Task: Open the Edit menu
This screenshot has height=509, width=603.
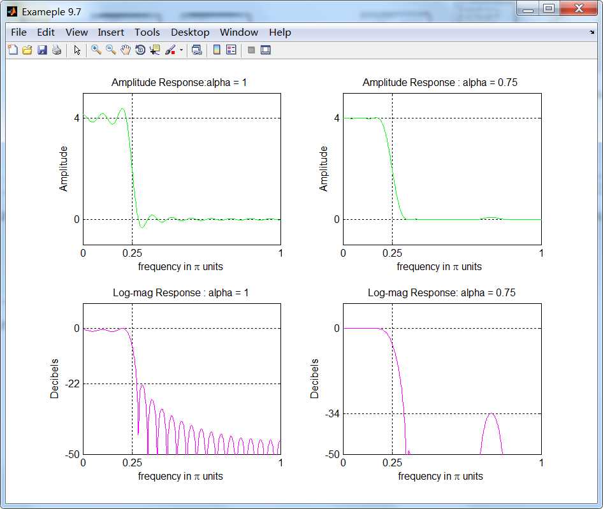Action: pyautogui.click(x=46, y=32)
